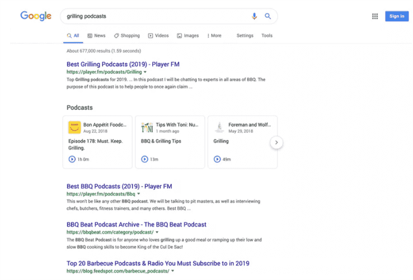
Task: Show next podcasts with carousel arrow
Action: click(x=276, y=142)
